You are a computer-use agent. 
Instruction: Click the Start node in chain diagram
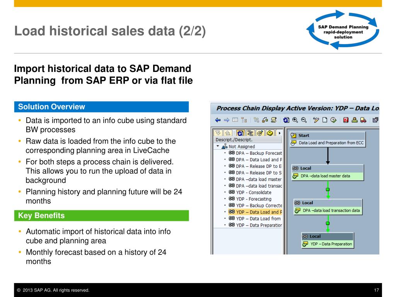[327, 135]
